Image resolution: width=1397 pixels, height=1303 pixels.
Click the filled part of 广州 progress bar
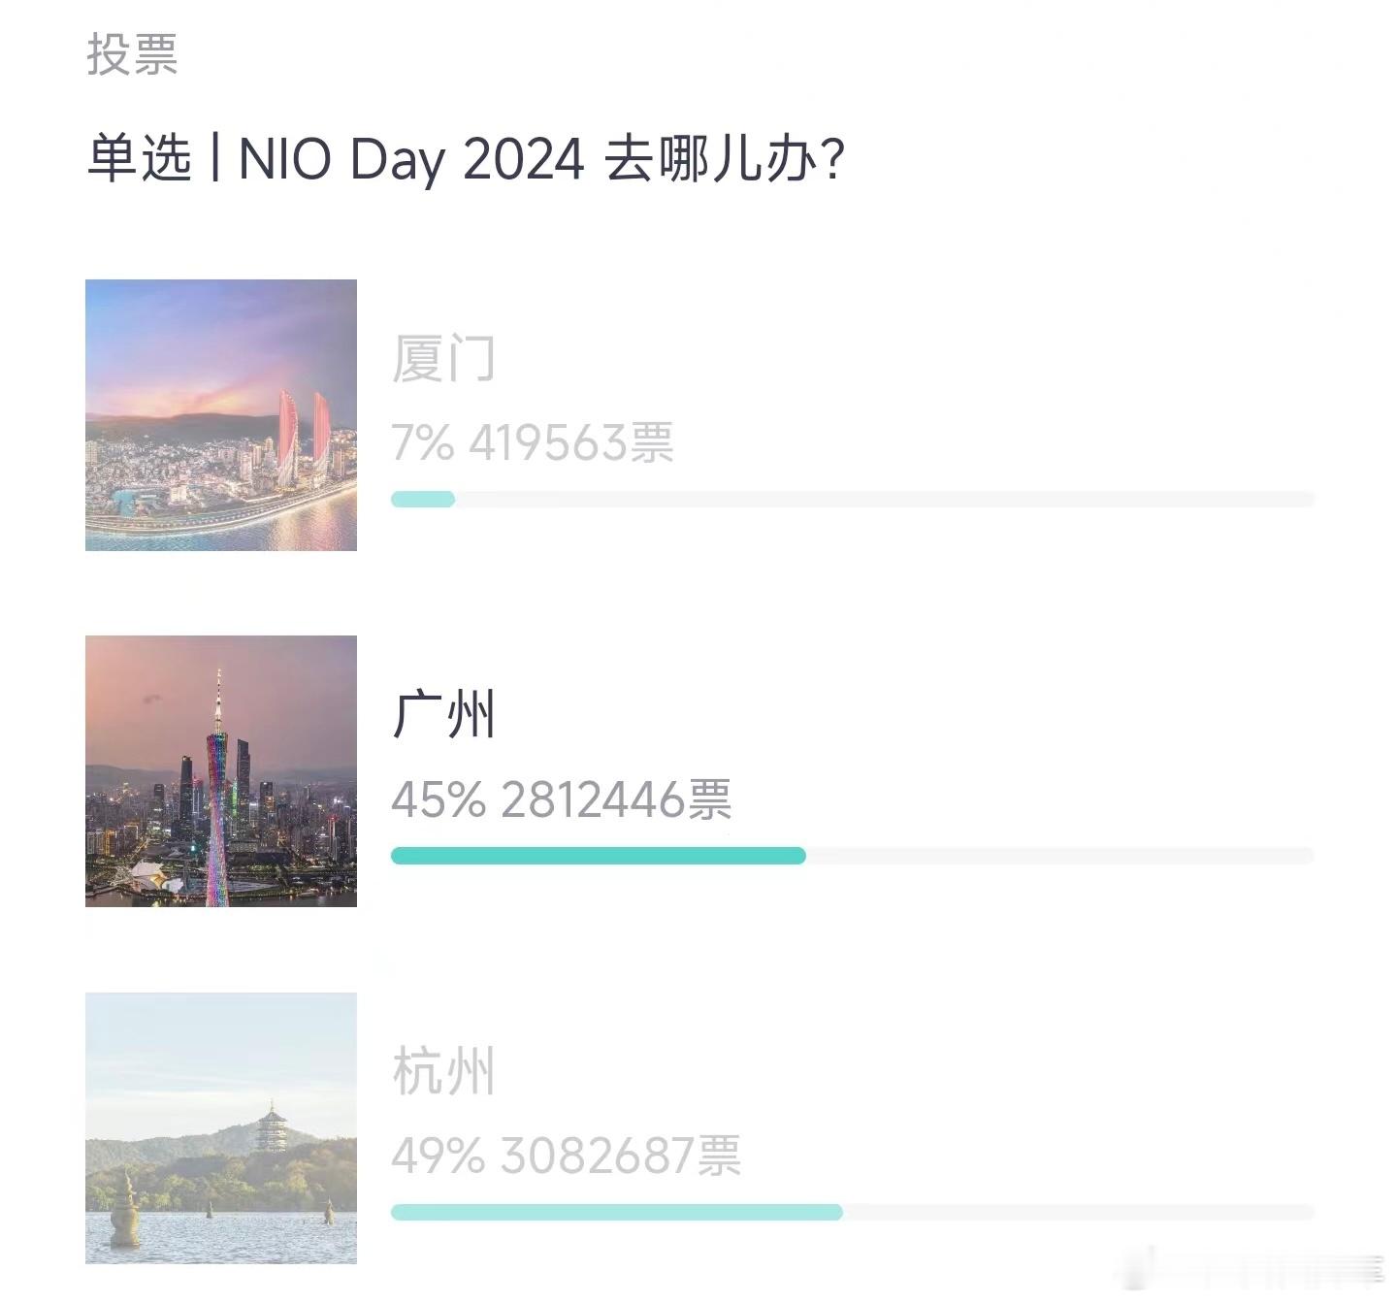pos(599,855)
